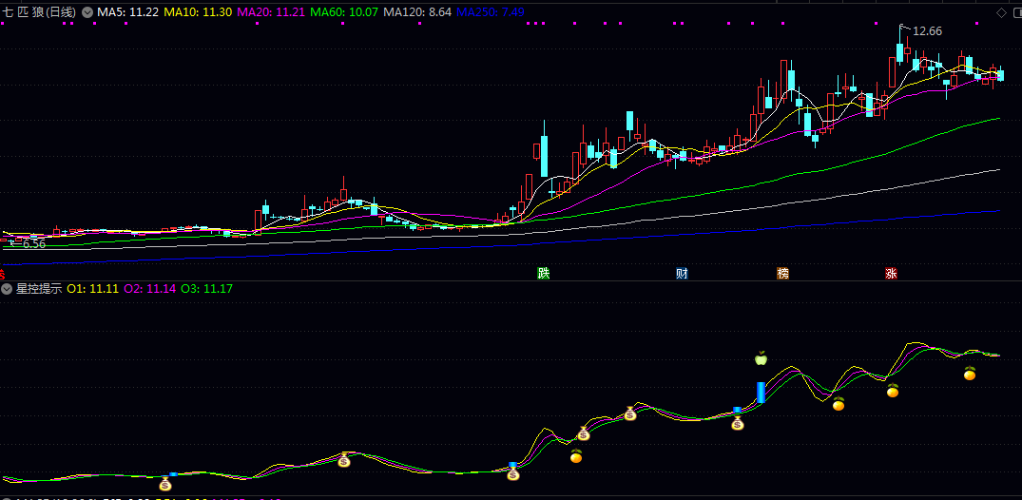Click the magenta MA20 label
Screen dimensions: 1022x500
[x=270, y=12]
